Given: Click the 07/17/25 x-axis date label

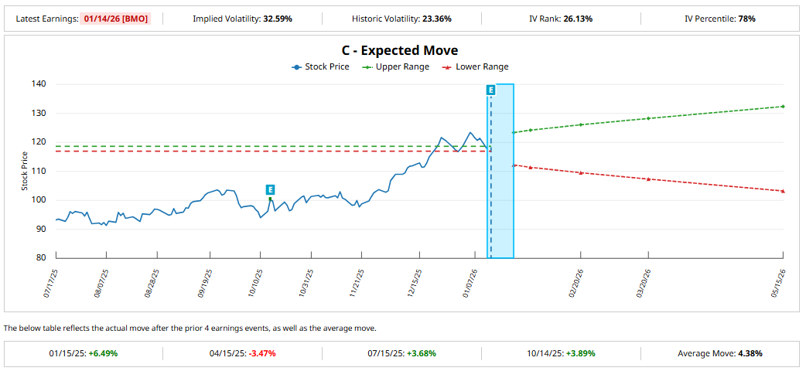Looking at the screenshot, I should (x=50, y=283).
